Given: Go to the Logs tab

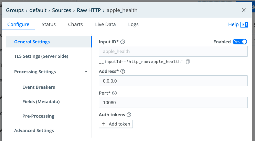Looking at the screenshot, I should pyautogui.click(x=133, y=24).
